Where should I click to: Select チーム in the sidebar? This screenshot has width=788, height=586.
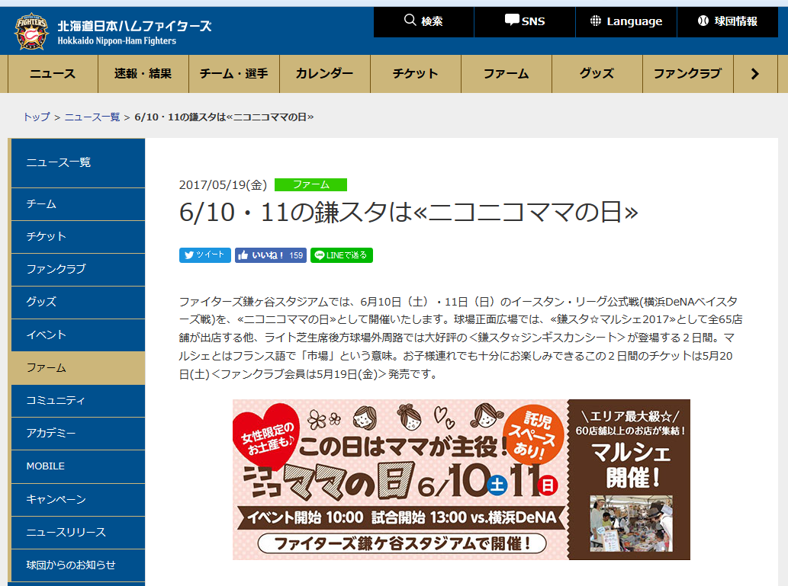(78, 204)
